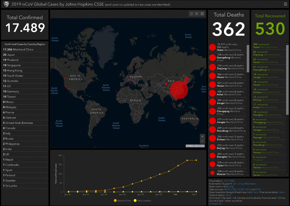The image size is (290, 206).
Task: Select 2 Italy row
Action: tap(25, 133)
